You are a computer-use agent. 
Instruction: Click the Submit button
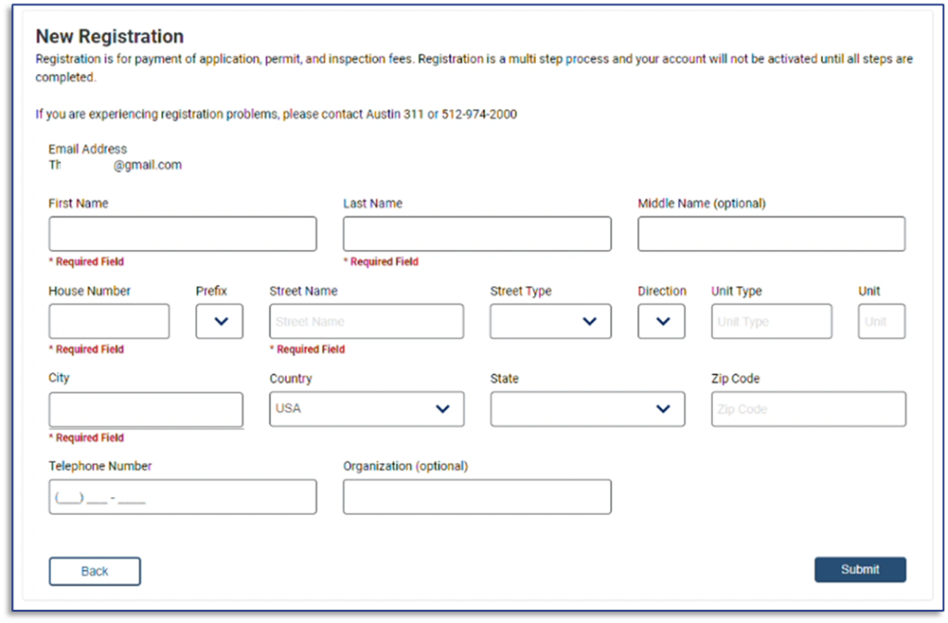point(860,569)
